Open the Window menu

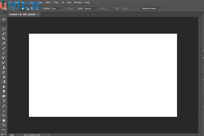[x=78, y=2]
